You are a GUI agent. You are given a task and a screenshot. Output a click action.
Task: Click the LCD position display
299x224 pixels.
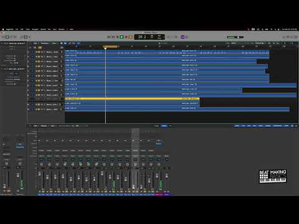(x=149, y=37)
